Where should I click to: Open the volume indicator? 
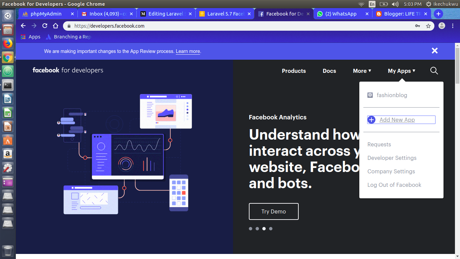tap(395, 4)
